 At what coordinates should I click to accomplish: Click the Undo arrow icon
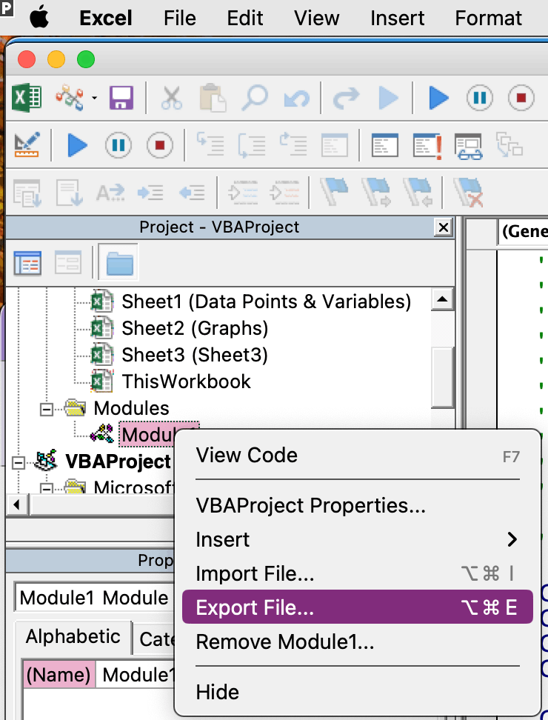click(x=296, y=98)
